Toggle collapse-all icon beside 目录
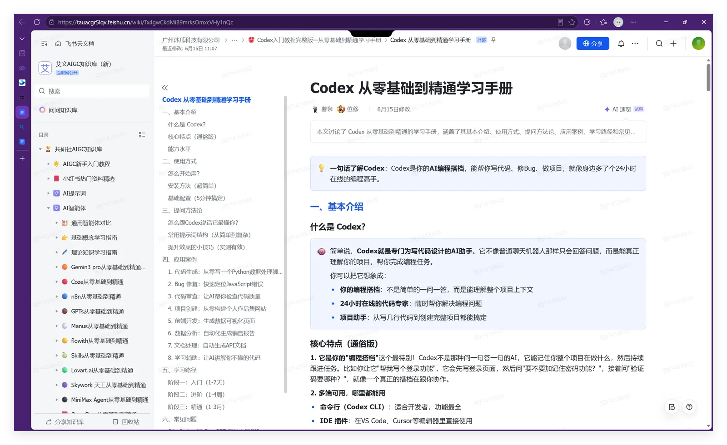Viewport: 727px width, 445px height. click(x=142, y=134)
